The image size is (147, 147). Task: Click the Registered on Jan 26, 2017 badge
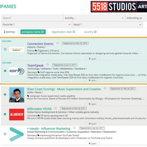click(92, 128)
